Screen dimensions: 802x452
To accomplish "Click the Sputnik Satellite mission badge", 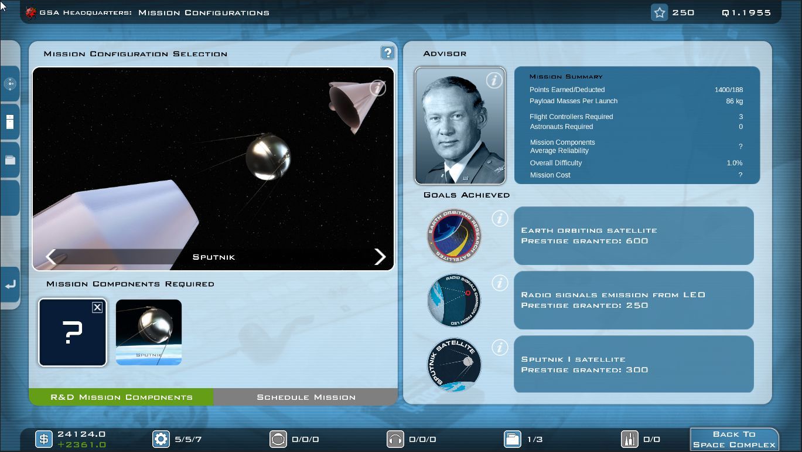I will coord(454,365).
